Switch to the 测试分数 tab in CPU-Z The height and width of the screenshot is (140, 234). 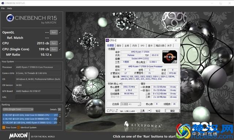point(160,46)
